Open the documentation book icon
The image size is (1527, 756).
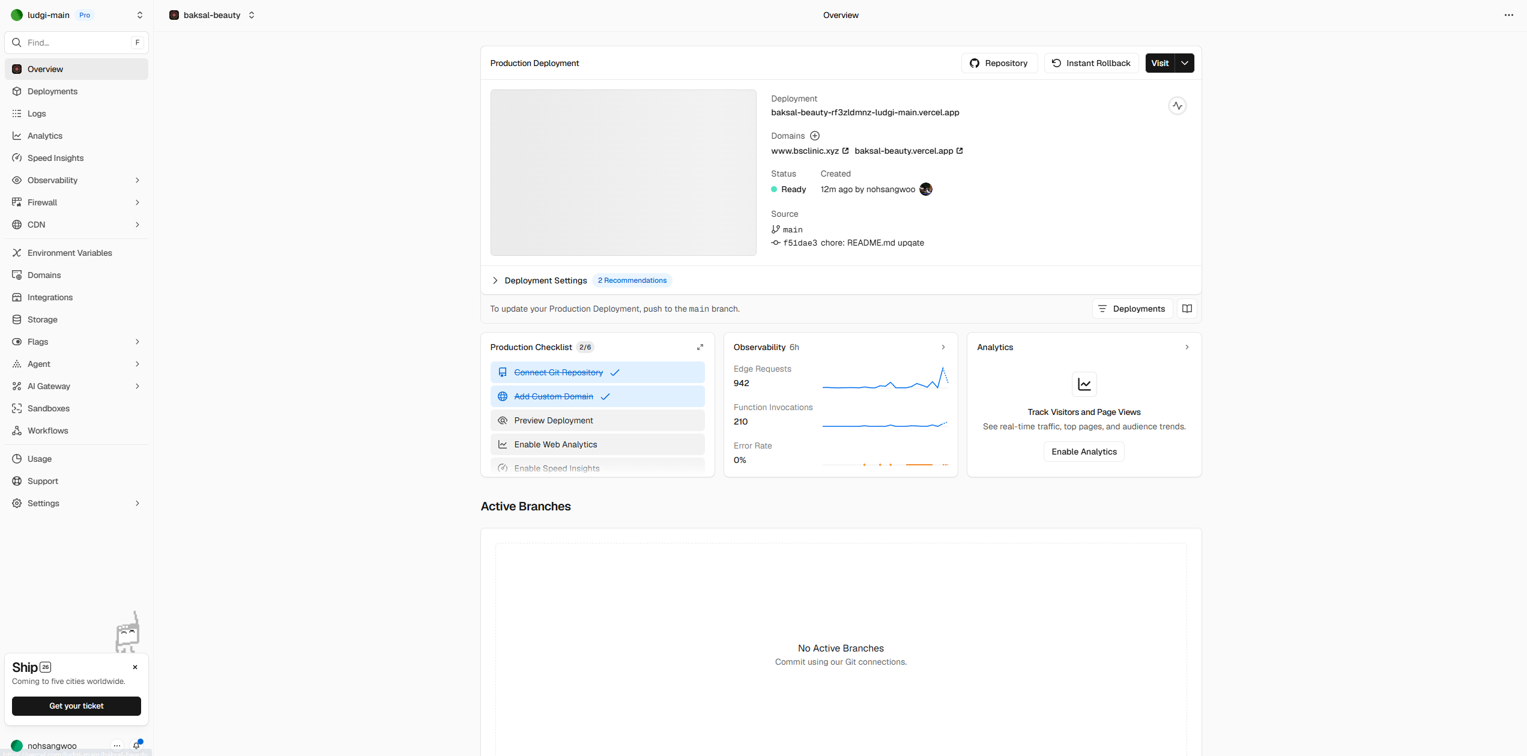point(1187,309)
